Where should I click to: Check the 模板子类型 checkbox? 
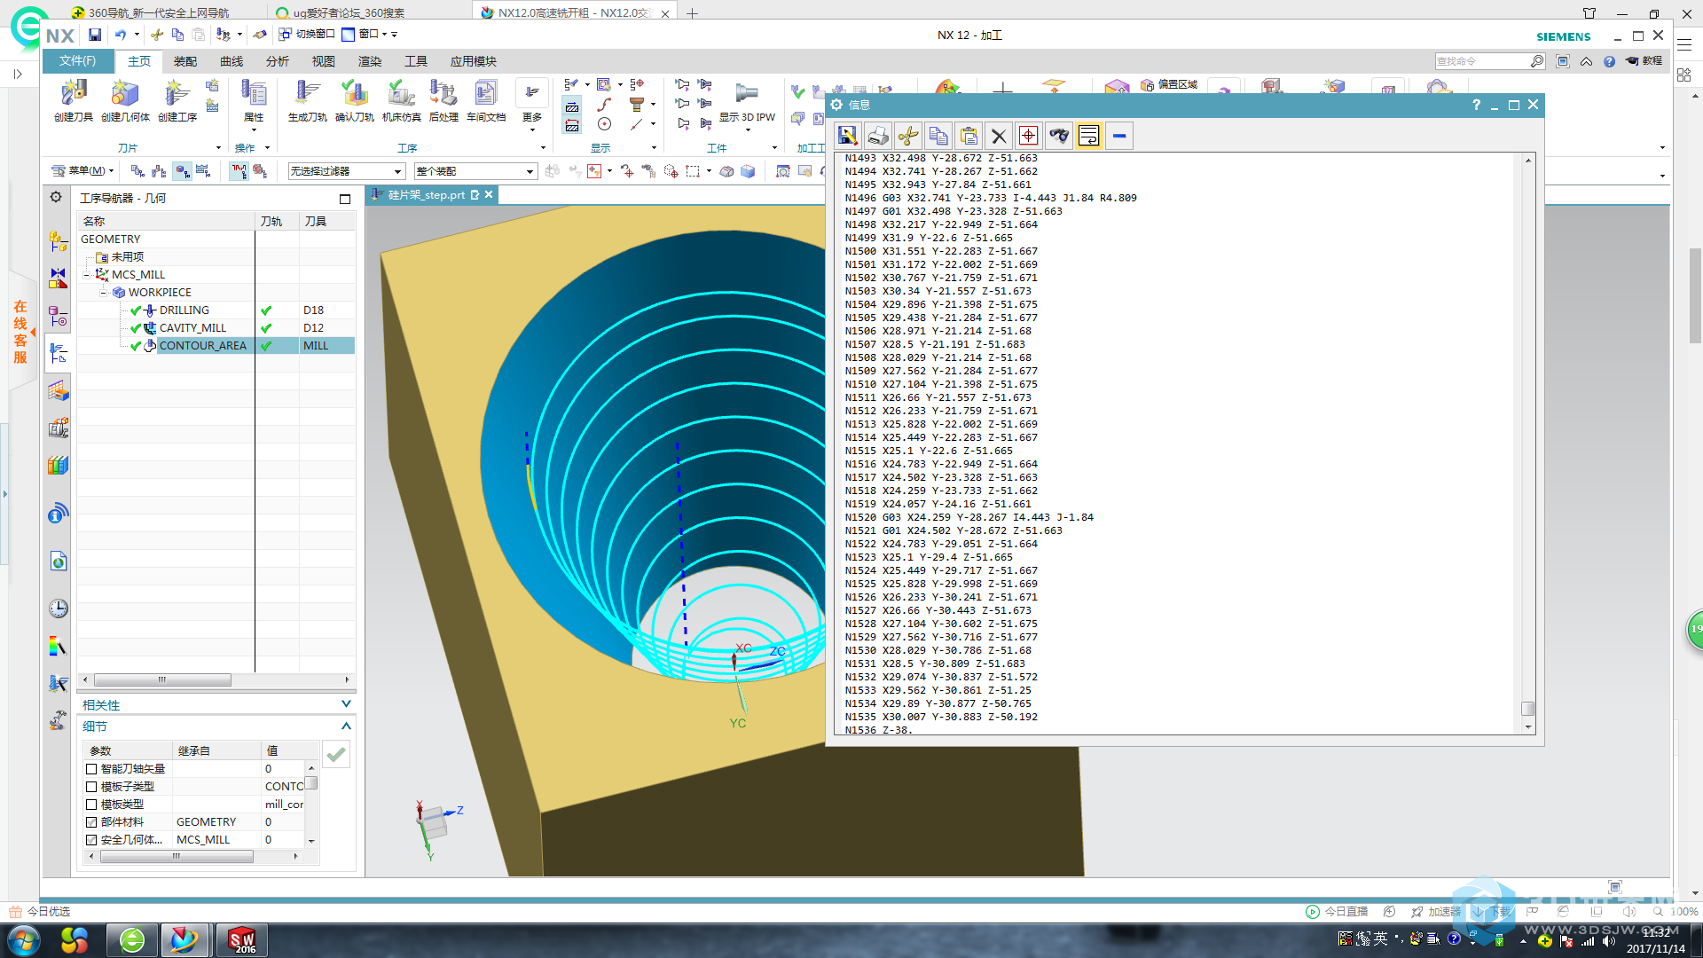[91, 787]
